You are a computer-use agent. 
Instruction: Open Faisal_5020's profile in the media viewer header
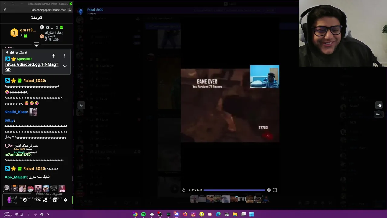click(95, 10)
